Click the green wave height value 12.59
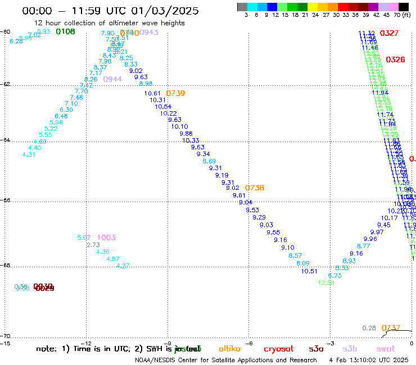Screen dimensions: 416x365 click(326, 282)
